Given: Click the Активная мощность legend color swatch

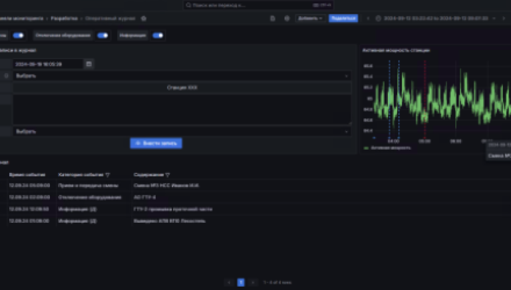Looking at the screenshot, I should 366,148.
